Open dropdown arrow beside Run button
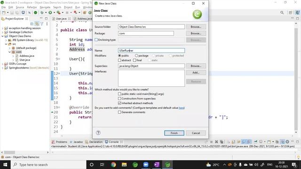 54,13
